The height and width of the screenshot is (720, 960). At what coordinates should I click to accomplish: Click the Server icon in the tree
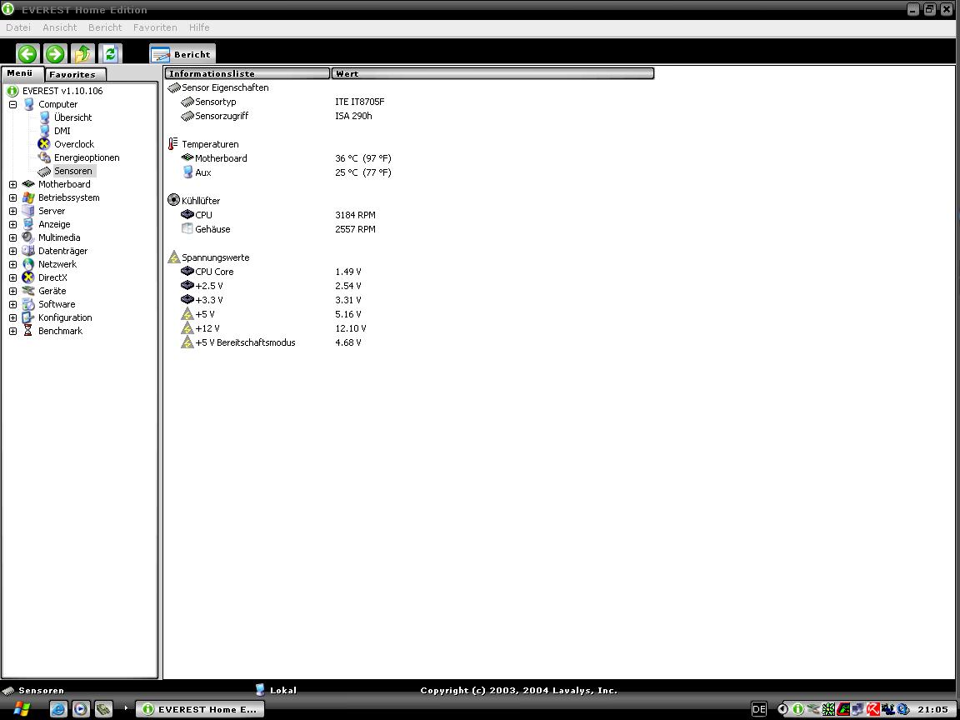point(28,211)
